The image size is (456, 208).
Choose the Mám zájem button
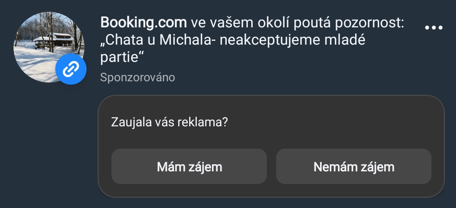pos(189,166)
